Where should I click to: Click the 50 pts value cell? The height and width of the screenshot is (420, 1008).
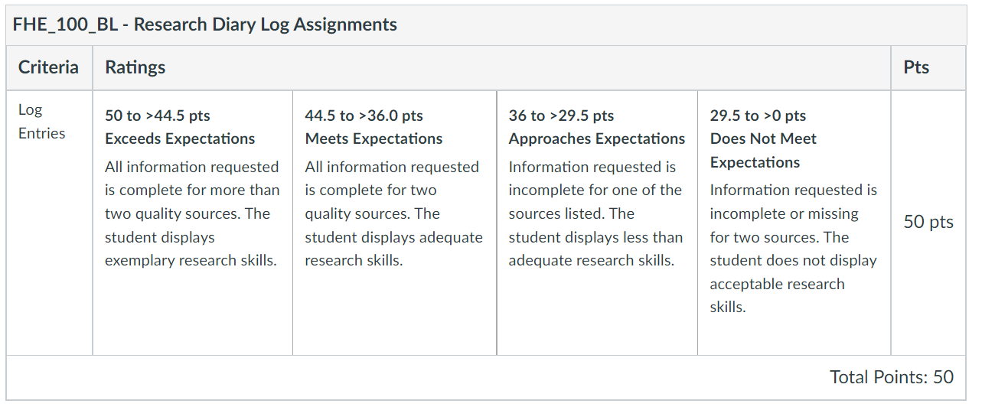928,222
